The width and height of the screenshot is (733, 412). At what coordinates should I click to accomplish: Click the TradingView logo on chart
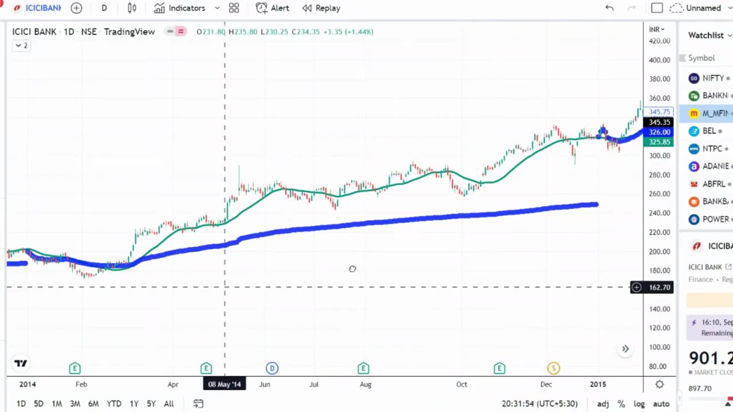[21, 363]
